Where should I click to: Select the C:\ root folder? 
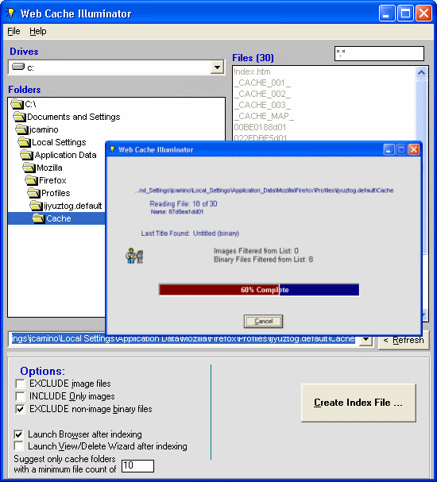(x=30, y=104)
